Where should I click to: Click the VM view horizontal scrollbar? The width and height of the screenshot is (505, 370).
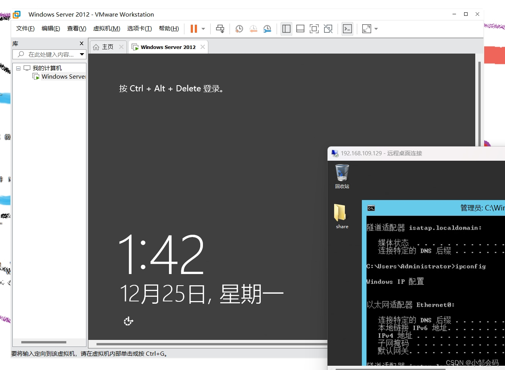point(212,344)
